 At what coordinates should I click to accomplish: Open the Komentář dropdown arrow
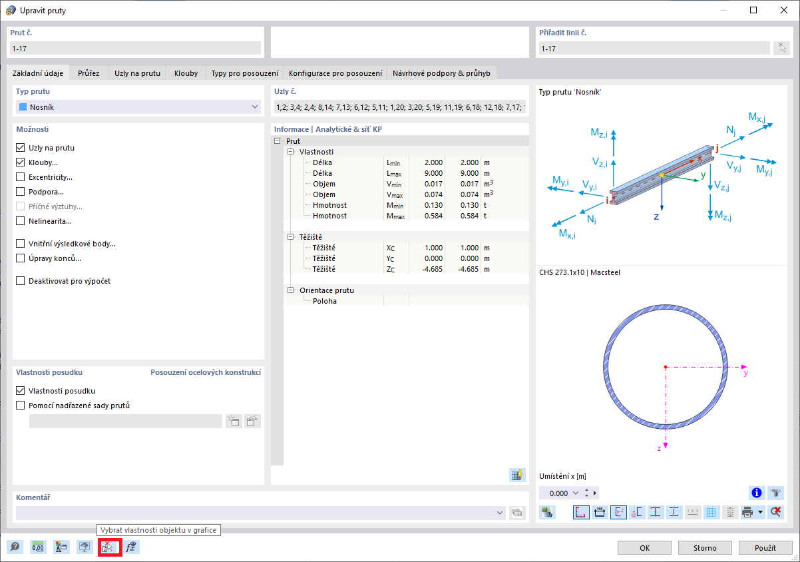[500, 513]
